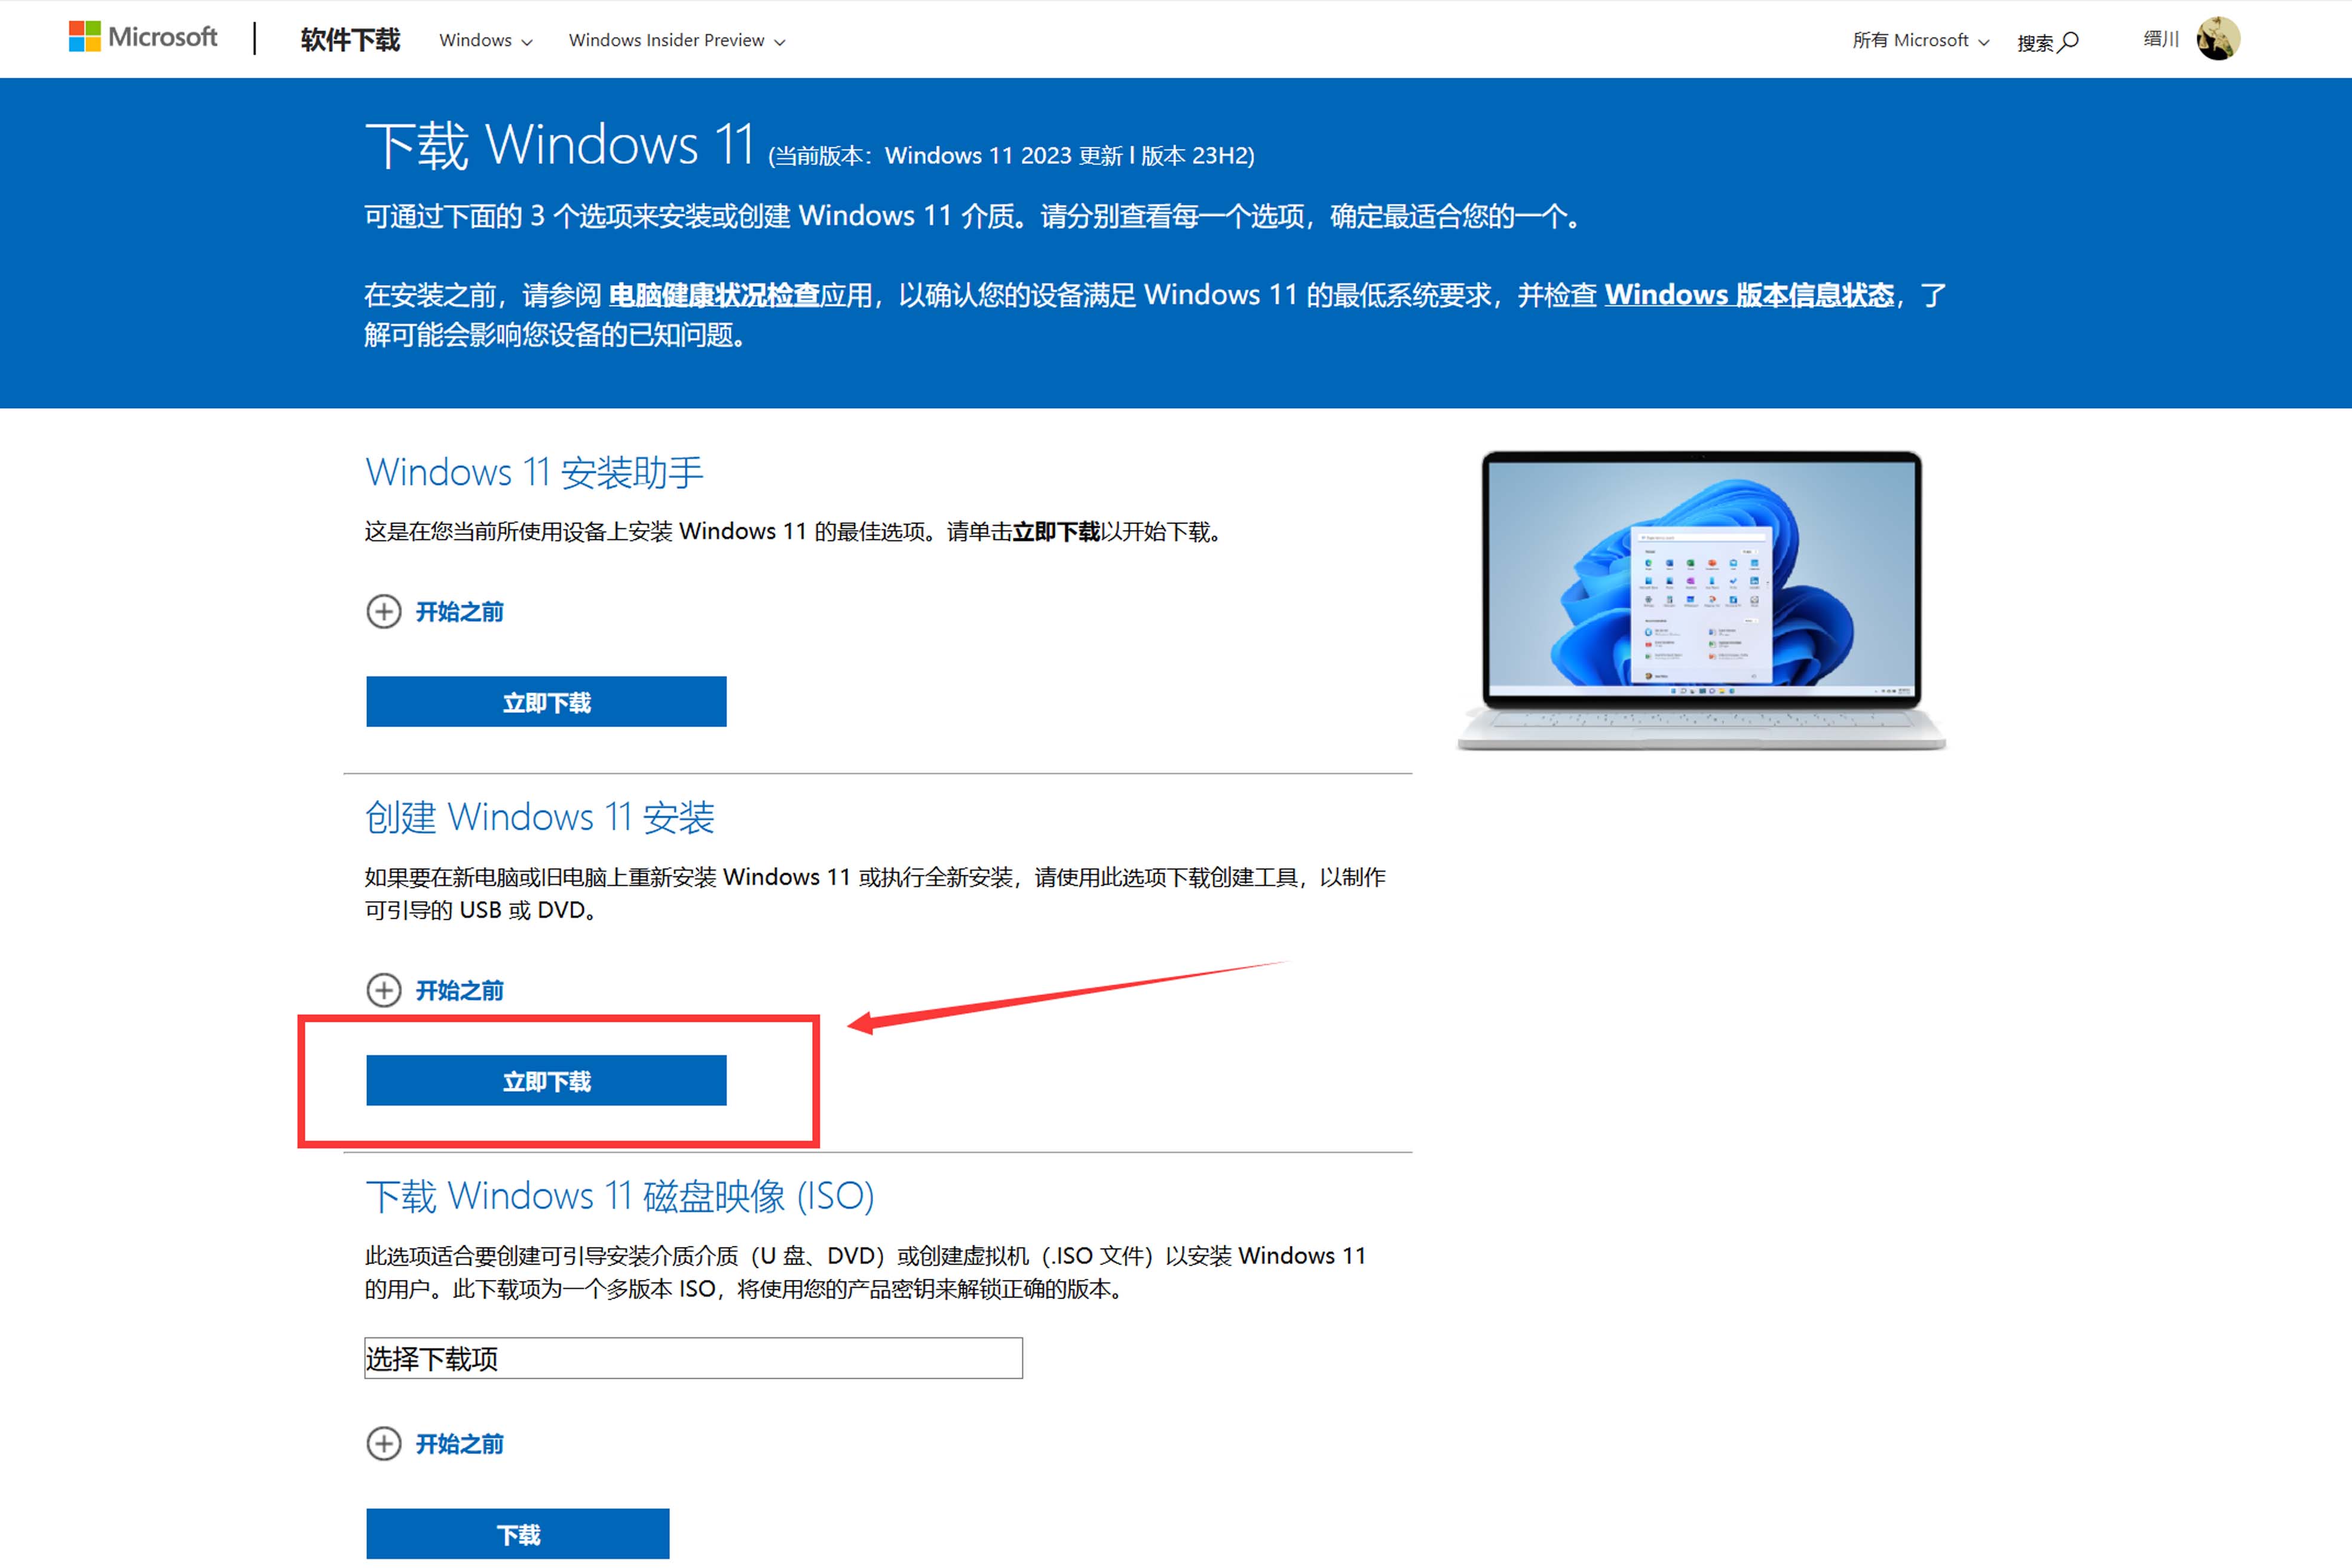The height and width of the screenshot is (1568, 2352).
Task: Expand 开始之前 text under ISO section
Action: pos(459,1443)
